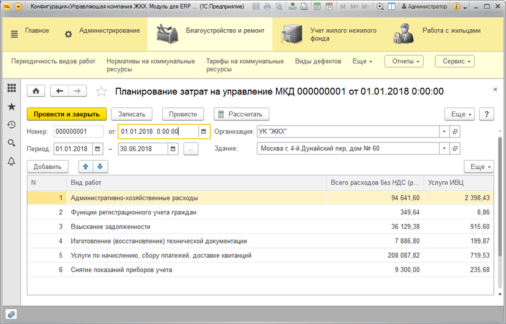Viewport: 506px width, 324px height.
Task: Add document to favorites star
Action: click(x=101, y=91)
